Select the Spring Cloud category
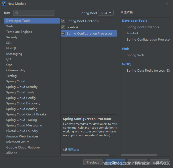 (32, 81)
